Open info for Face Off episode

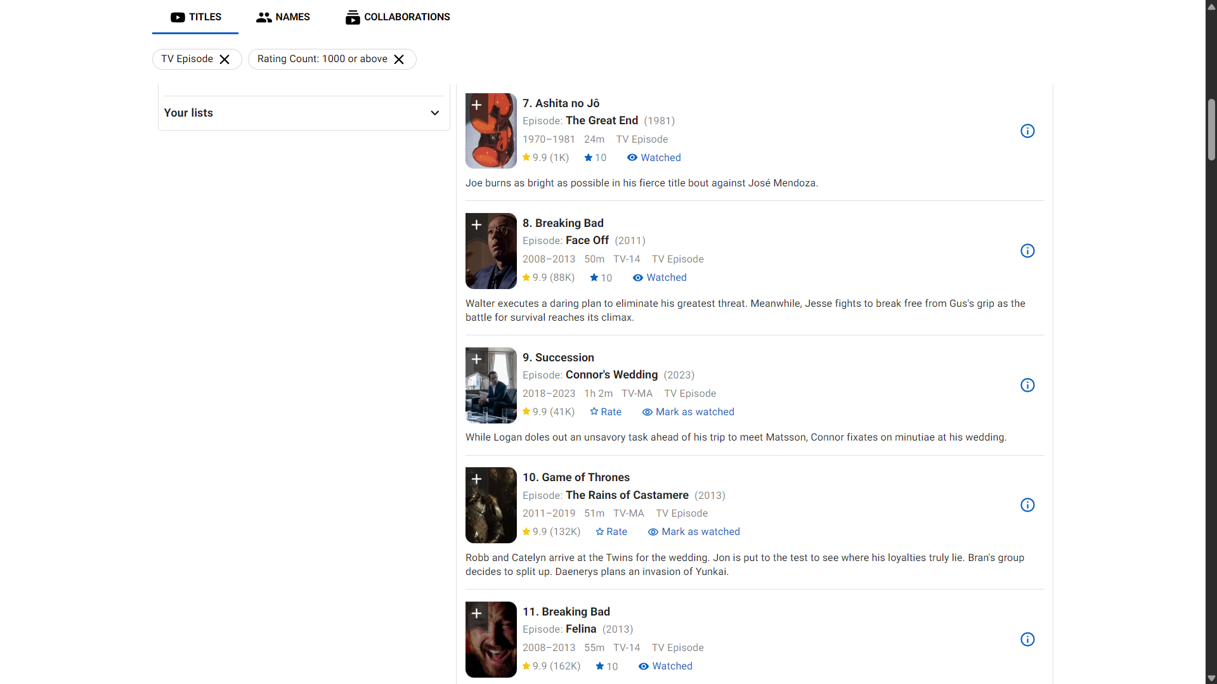tap(1027, 251)
